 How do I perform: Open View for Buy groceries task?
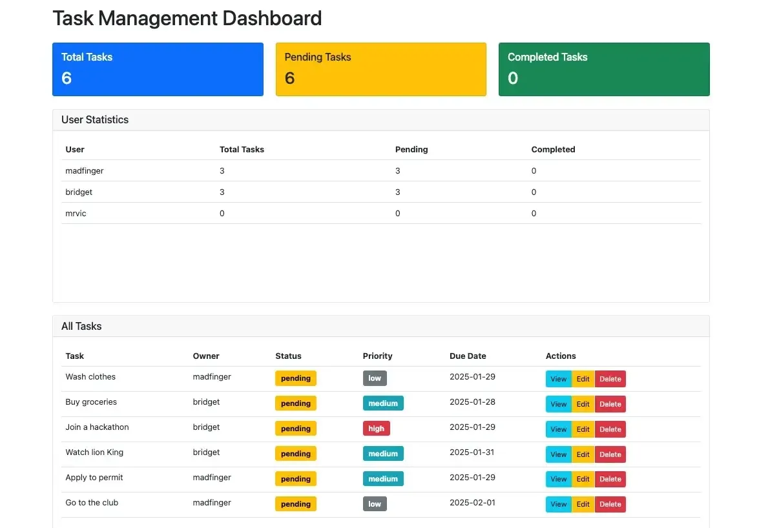point(558,404)
